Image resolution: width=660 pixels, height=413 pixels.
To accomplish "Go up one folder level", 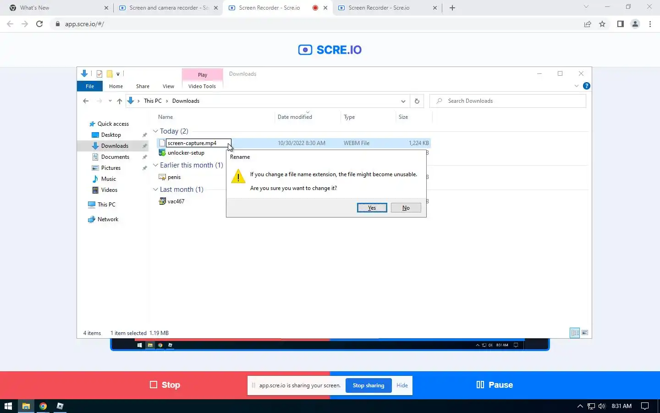I will coord(120,101).
